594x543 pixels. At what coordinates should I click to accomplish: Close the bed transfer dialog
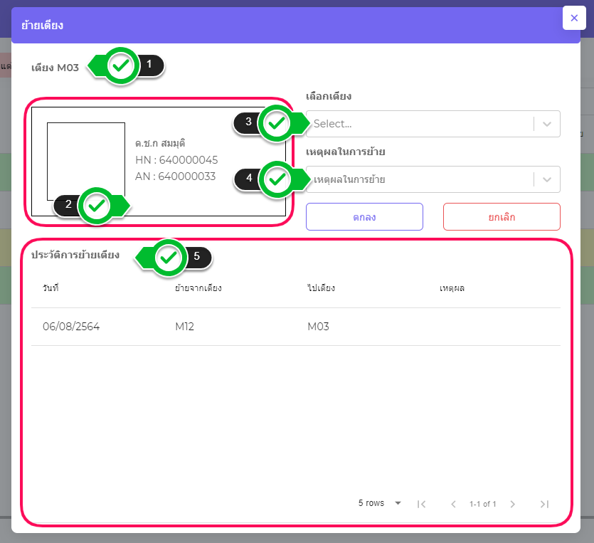574,18
